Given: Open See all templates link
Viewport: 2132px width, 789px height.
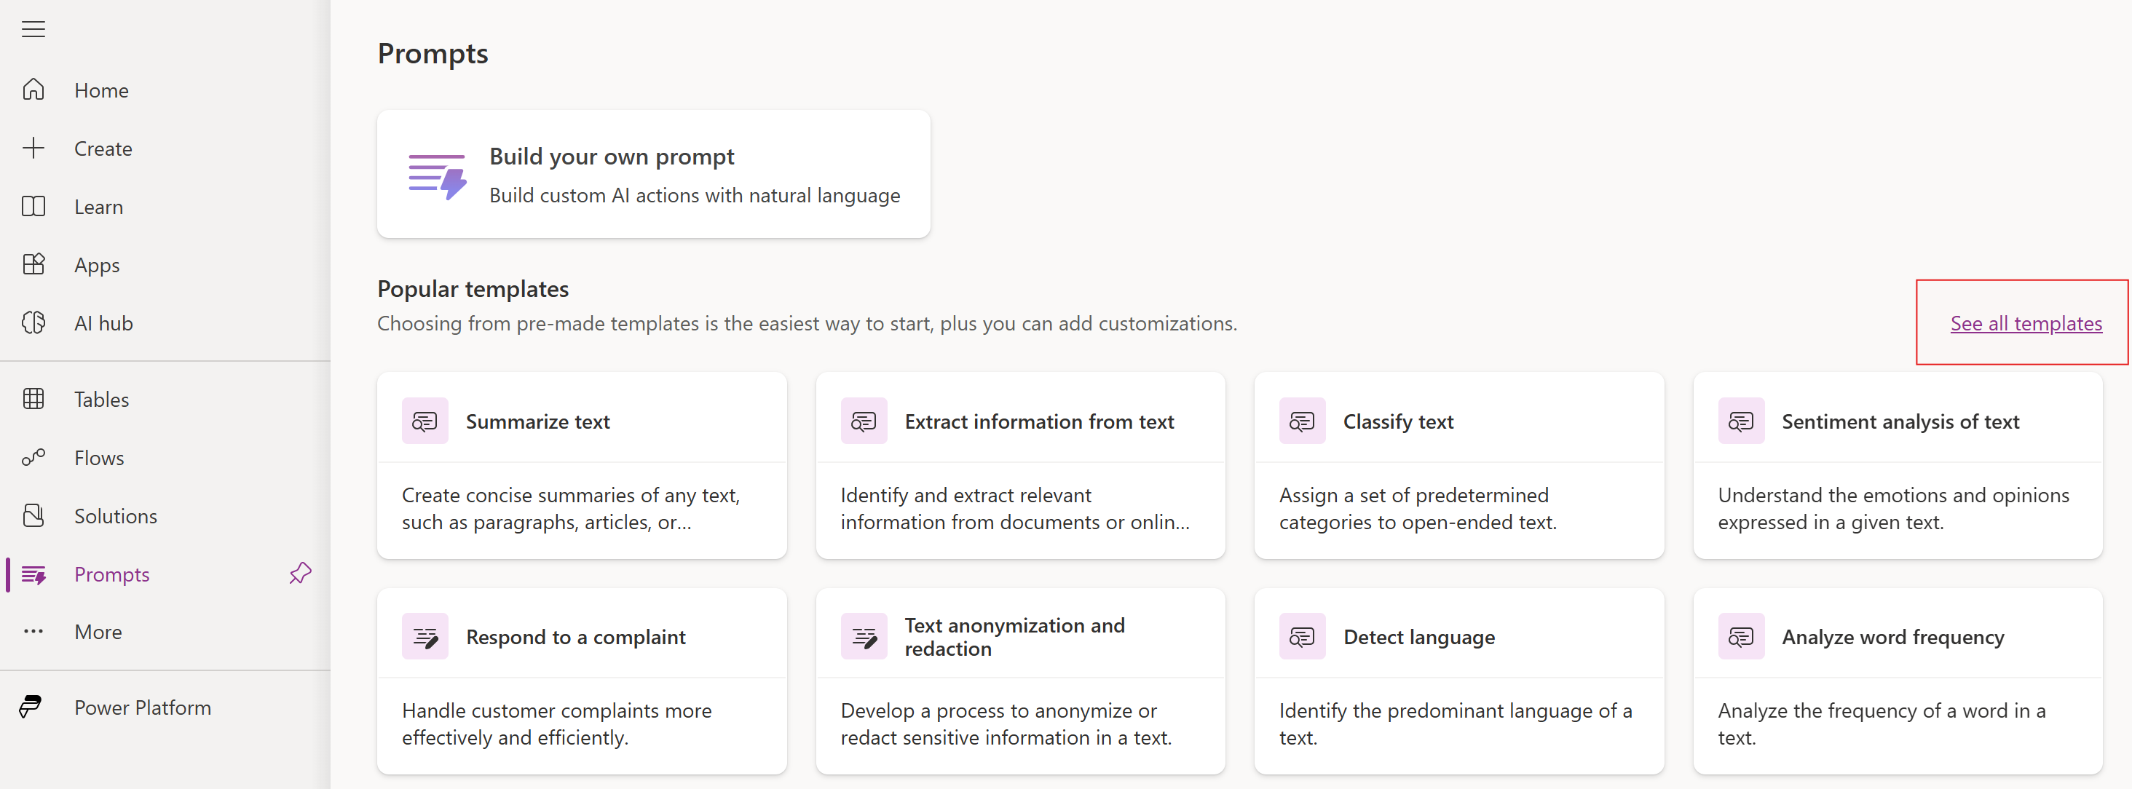Looking at the screenshot, I should point(2025,323).
